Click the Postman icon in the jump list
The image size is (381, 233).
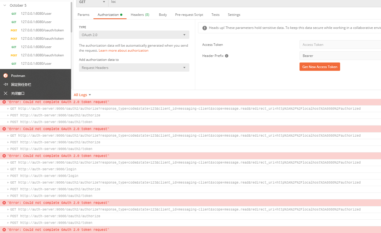coord(6,75)
